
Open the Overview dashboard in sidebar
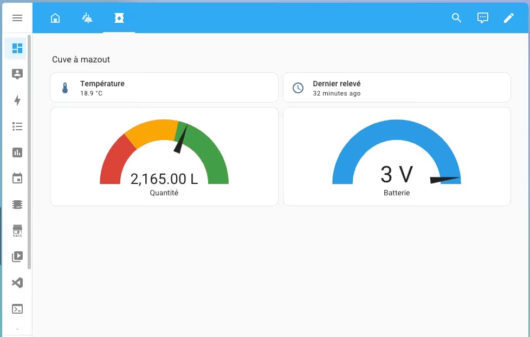(x=17, y=49)
